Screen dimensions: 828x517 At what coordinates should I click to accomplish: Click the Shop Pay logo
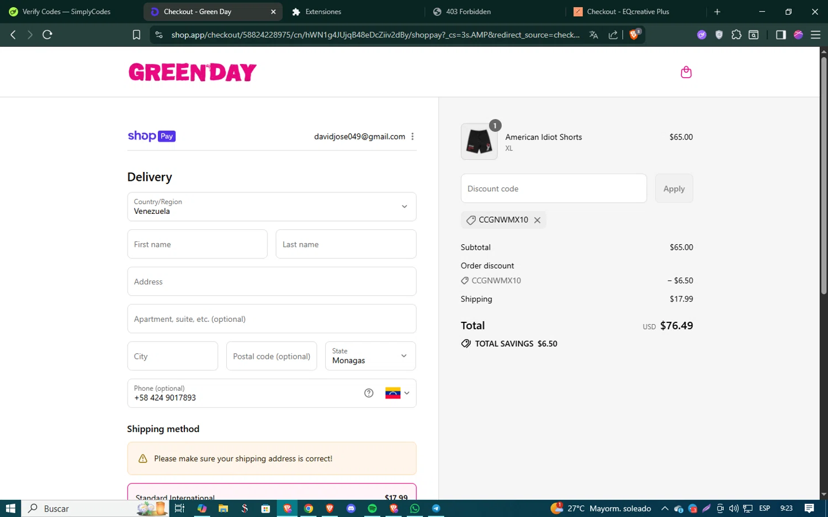152,136
